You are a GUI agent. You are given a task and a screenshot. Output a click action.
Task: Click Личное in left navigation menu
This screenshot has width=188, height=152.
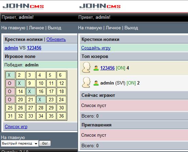[x=37, y=28]
